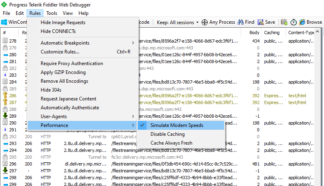Expand Automatic Breakpoints submenu

83,43
